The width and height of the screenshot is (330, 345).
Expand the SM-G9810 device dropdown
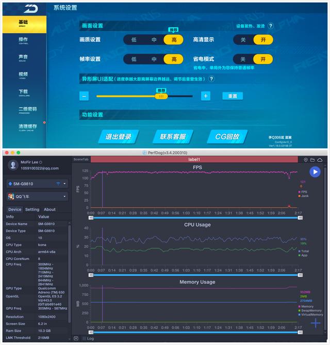(x=37, y=184)
